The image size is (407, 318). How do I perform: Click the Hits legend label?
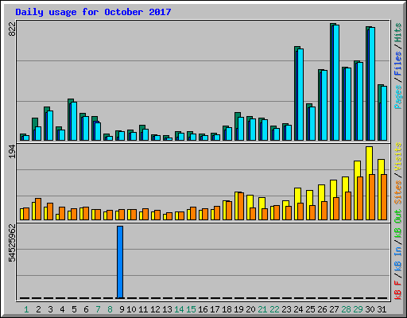tap(397, 33)
